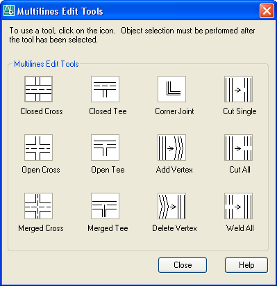This screenshot has height=286, width=277.
Task: Choose the Closed Tee tool icon
Action: click(x=105, y=89)
